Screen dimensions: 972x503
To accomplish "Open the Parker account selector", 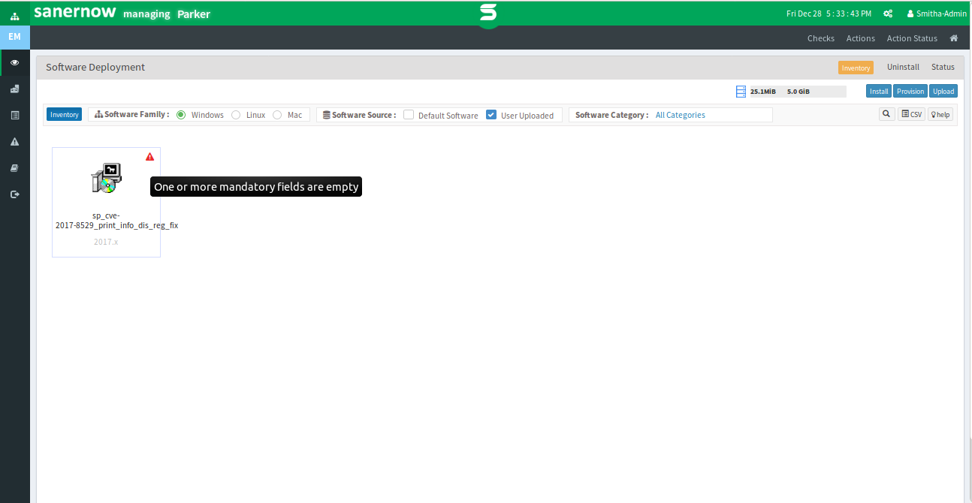I will [x=194, y=14].
